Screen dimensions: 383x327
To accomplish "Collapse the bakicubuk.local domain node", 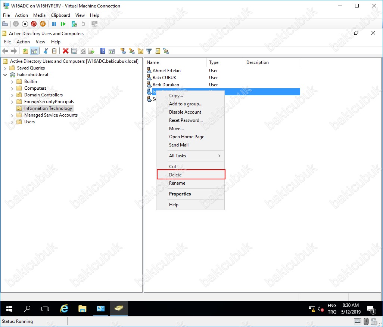I will pyautogui.click(x=5, y=75).
